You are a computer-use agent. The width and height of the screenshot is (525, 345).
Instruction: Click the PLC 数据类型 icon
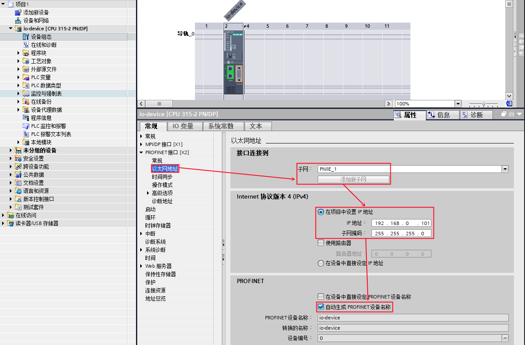pyautogui.click(x=26, y=85)
